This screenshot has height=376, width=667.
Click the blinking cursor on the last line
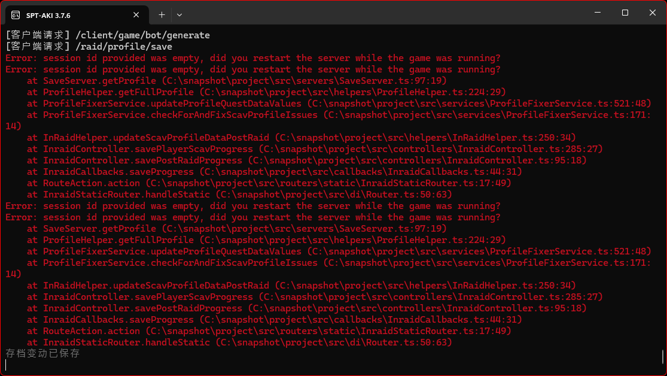(x=6, y=365)
